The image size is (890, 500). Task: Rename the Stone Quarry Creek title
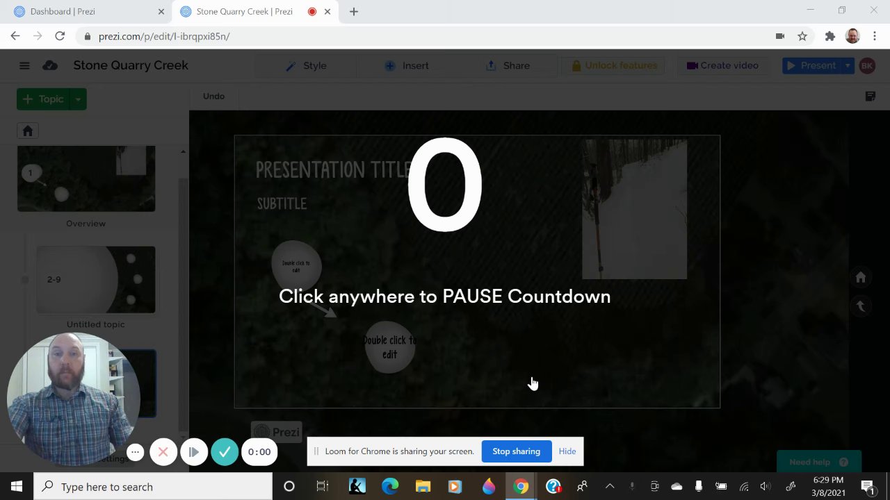click(x=131, y=65)
